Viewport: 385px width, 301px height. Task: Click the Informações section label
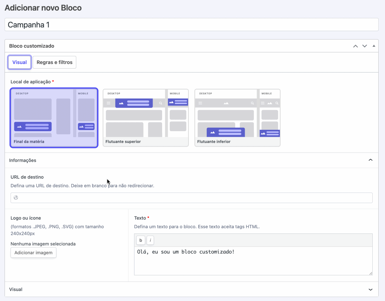point(23,160)
